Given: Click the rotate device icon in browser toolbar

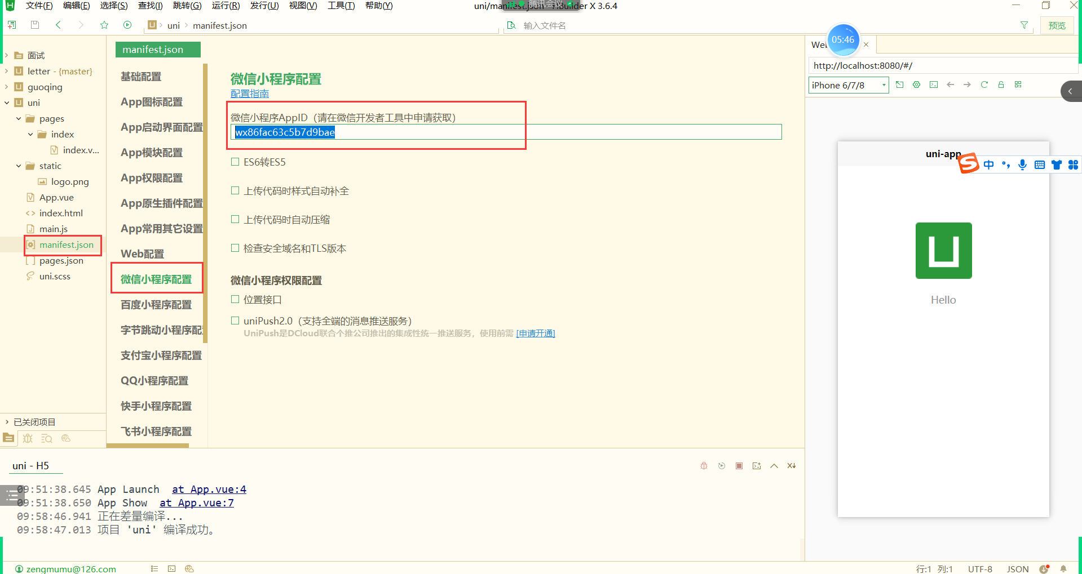Looking at the screenshot, I should [899, 84].
